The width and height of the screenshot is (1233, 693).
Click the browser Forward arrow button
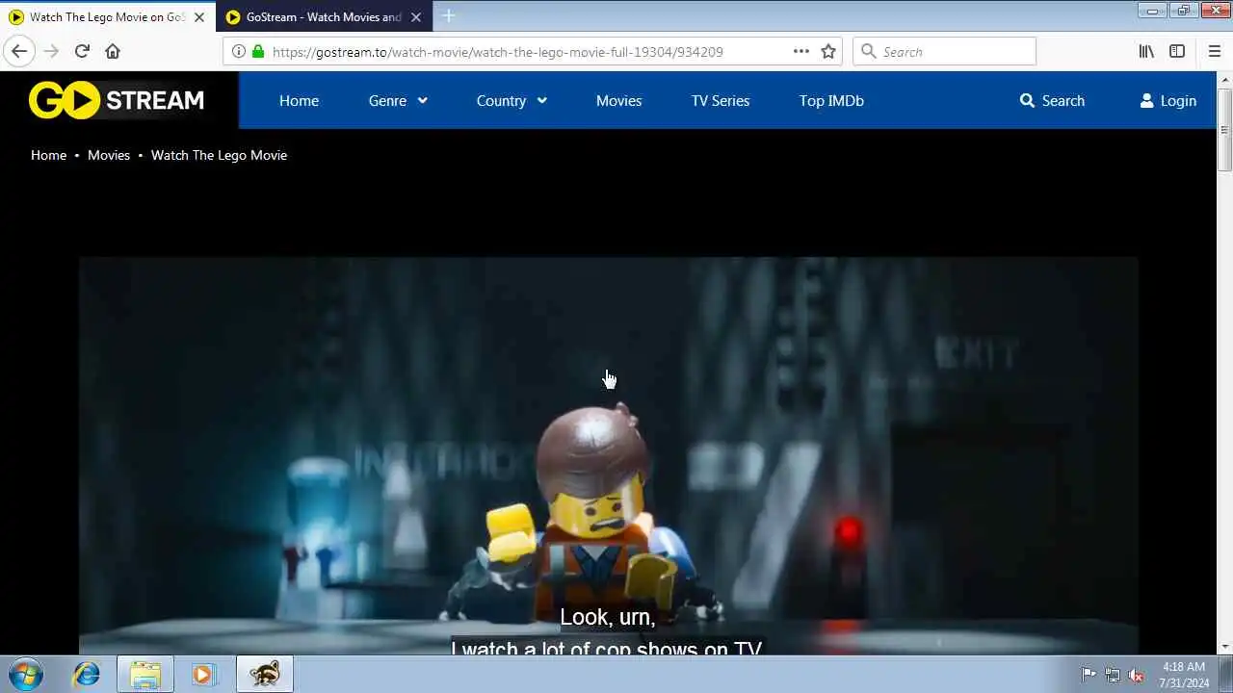[51, 51]
